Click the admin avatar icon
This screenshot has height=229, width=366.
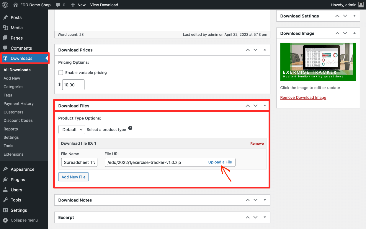pos(360,5)
